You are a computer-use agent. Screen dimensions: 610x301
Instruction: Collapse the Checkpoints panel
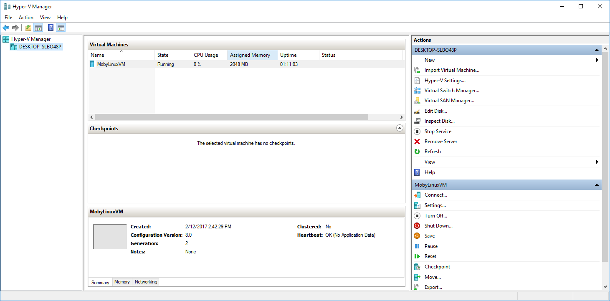[400, 128]
